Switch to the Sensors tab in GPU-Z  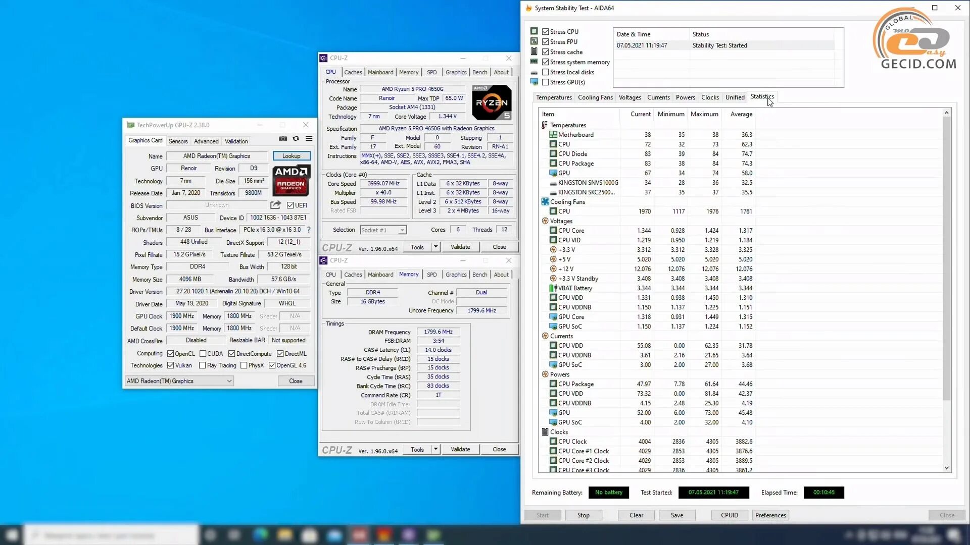point(178,141)
